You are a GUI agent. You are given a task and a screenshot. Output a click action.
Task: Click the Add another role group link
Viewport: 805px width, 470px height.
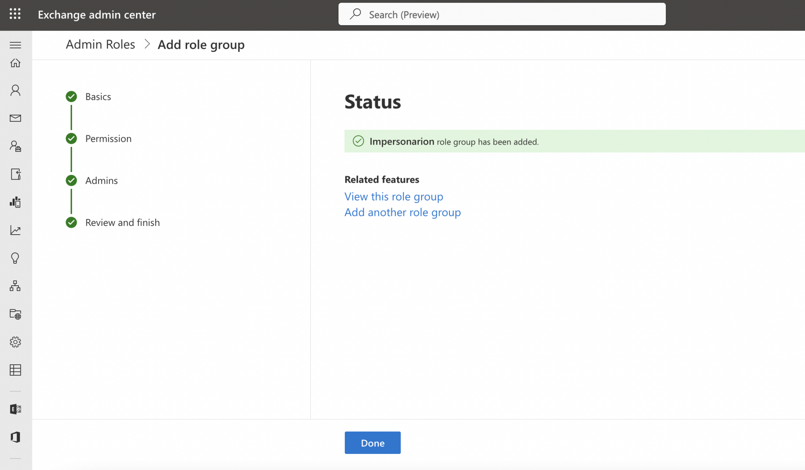[402, 212]
